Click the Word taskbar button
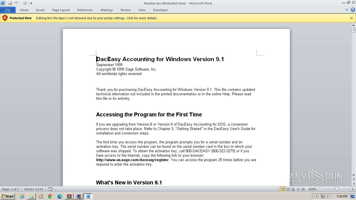This screenshot has width=356, height=200. pos(88,196)
